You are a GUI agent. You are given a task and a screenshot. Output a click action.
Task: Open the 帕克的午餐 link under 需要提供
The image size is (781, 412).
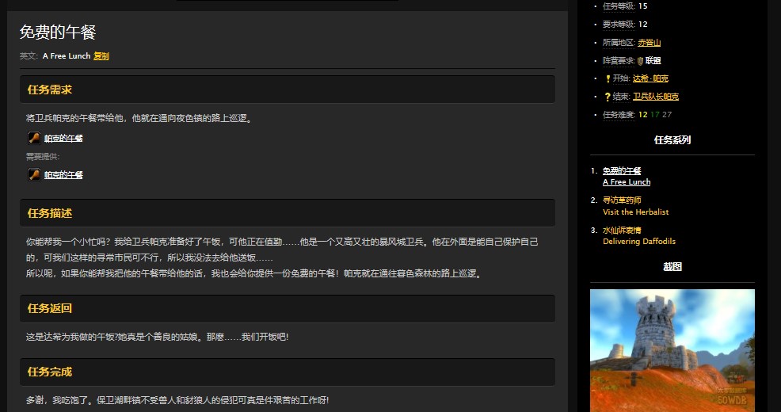[63, 175]
